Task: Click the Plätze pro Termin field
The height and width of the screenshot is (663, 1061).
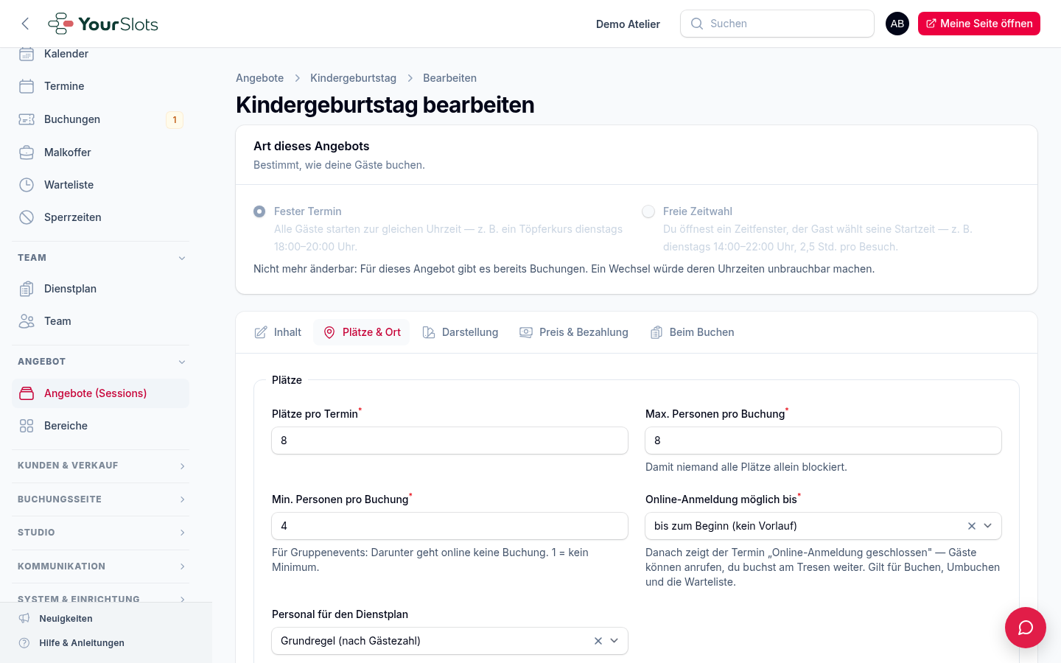Action: click(x=449, y=441)
